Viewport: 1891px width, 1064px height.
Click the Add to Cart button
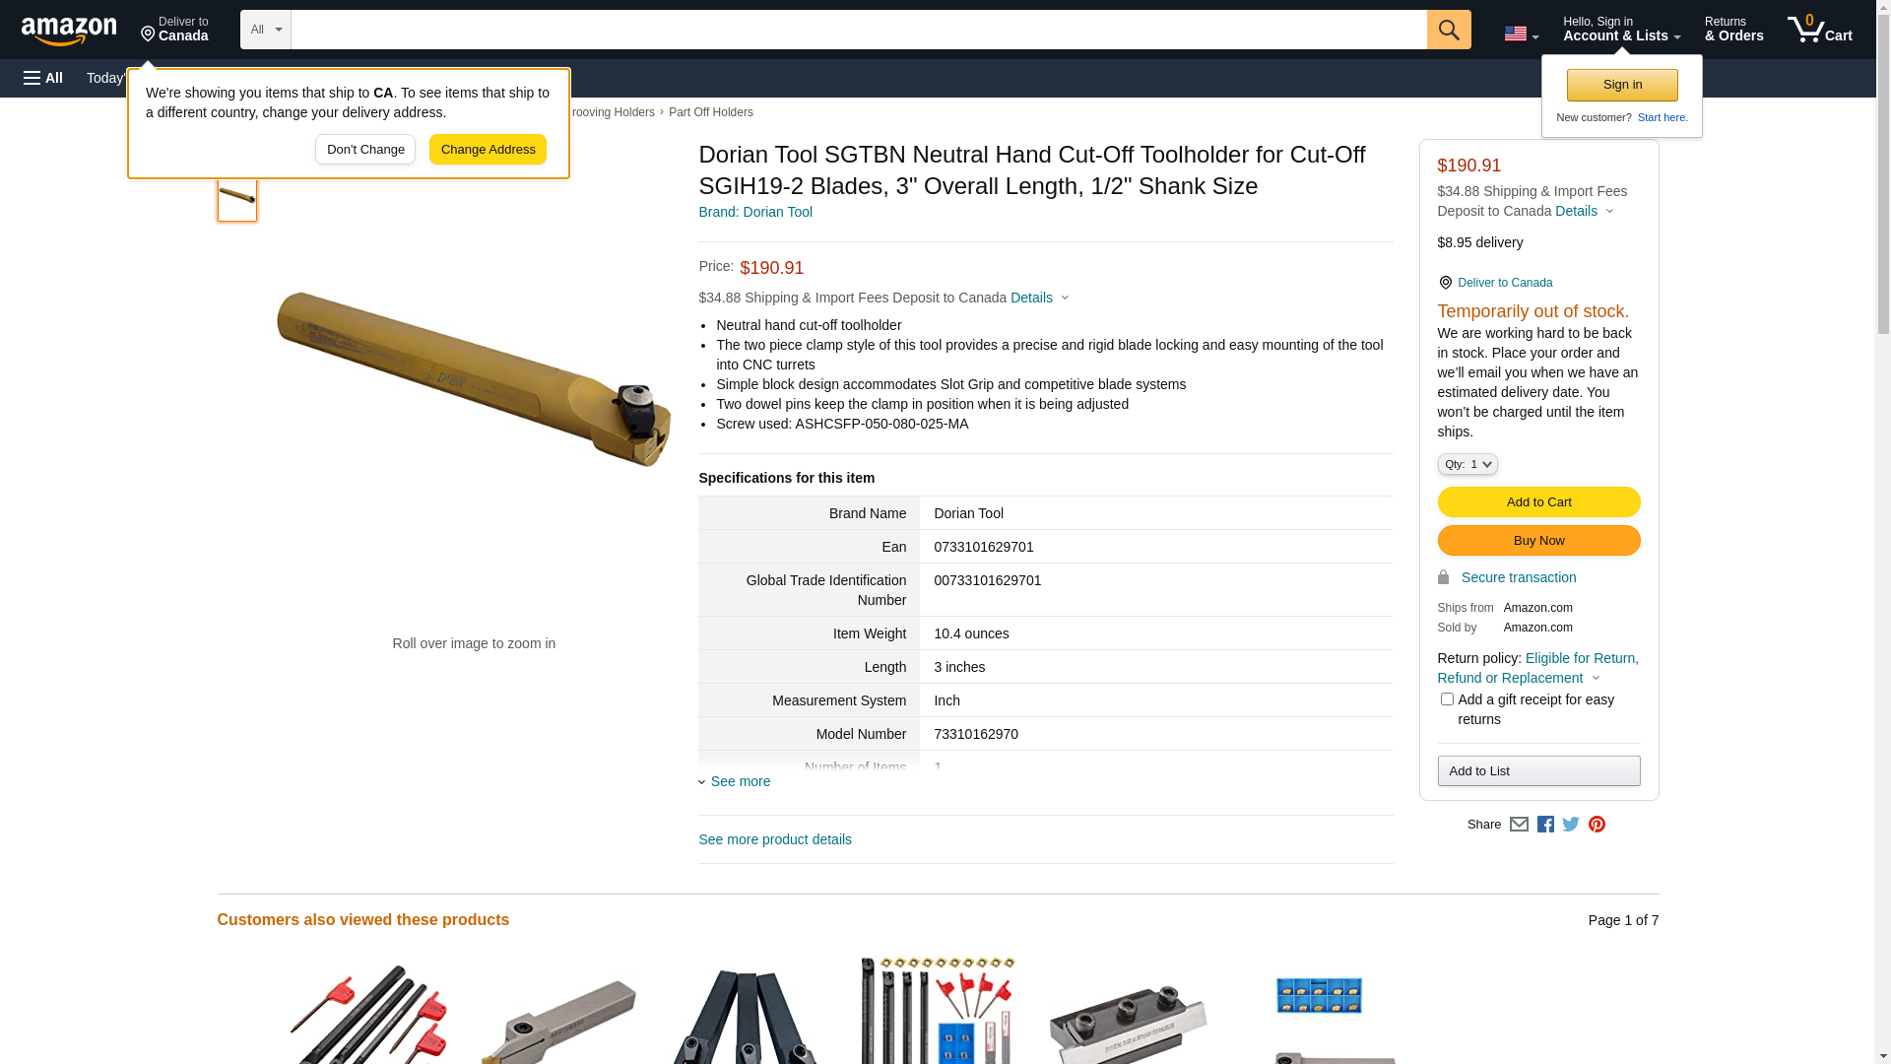click(x=1538, y=502)
